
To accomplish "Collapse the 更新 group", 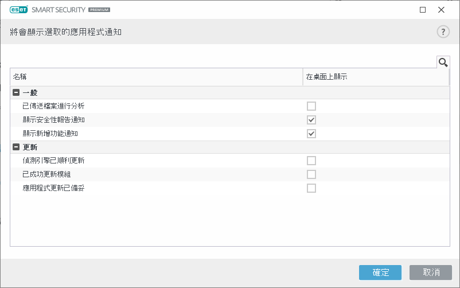I will tap(15, 147).
